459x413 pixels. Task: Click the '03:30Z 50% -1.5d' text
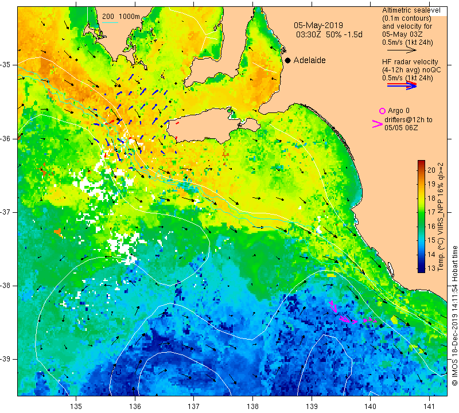[329, 34]
